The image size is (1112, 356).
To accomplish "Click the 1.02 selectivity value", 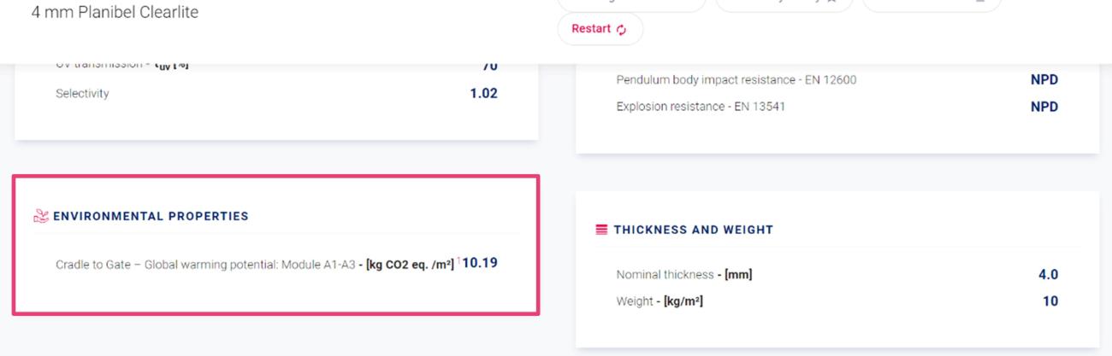I will click(x=483, y=93).
